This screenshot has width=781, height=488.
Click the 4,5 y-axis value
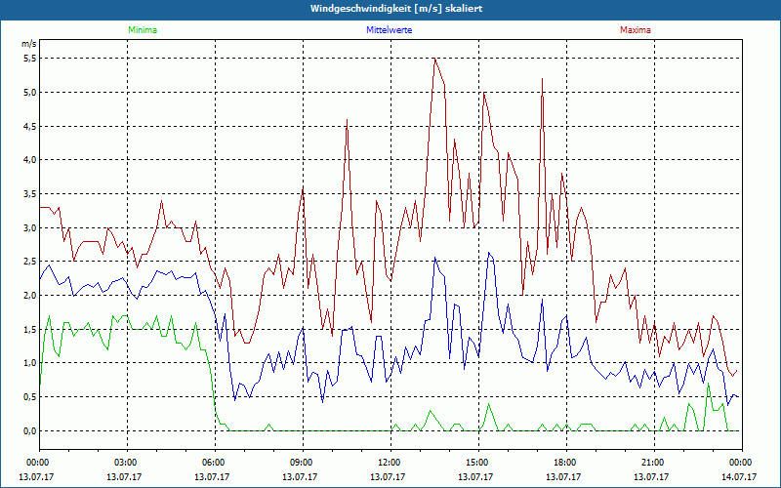[30, 126]
